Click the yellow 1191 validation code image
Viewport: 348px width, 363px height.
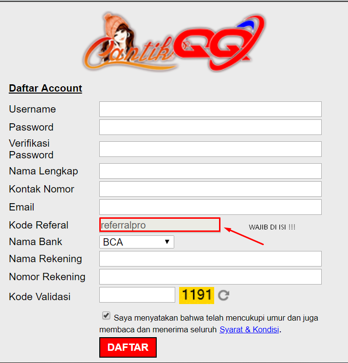(x=197, y=295)
